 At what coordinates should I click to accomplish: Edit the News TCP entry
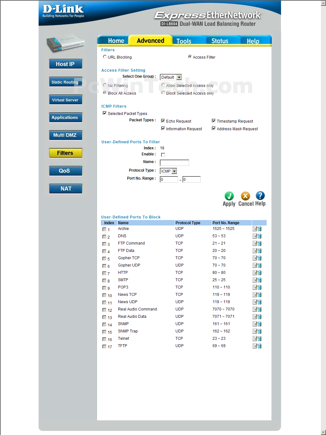coord(255,295)
